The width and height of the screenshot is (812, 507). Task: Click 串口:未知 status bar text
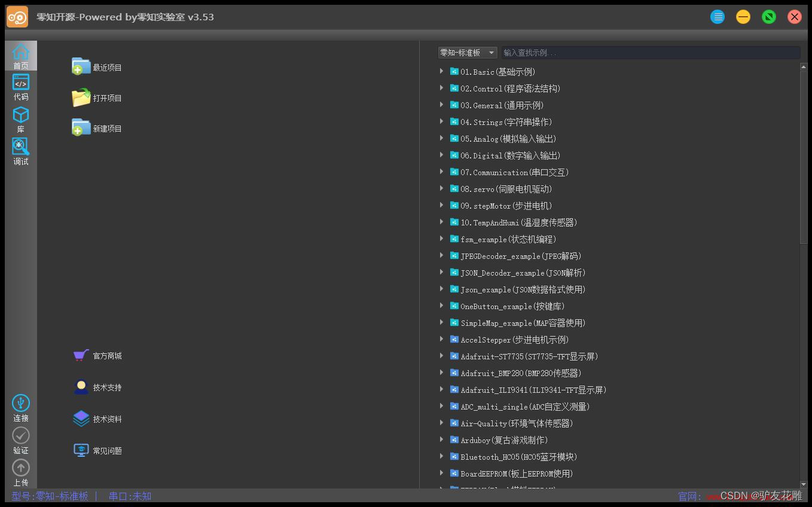tap(130, 496)
